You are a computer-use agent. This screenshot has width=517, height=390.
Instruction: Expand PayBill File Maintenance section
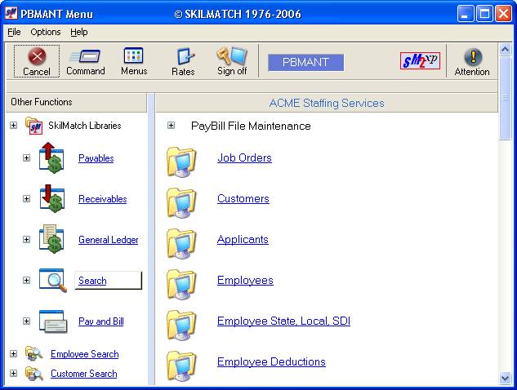tap(171, 126)
